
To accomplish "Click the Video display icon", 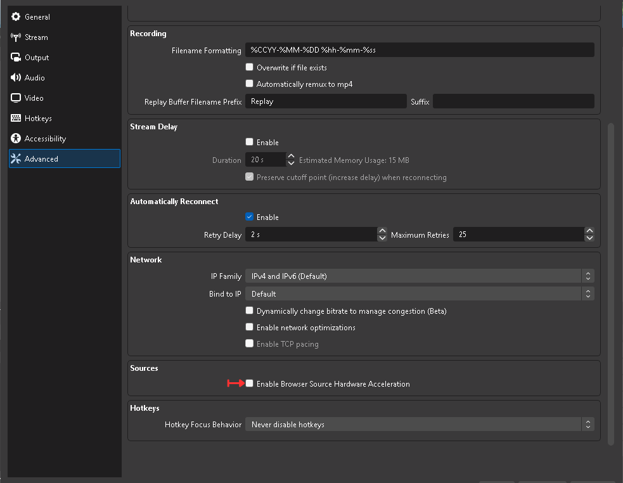I will 16,98.
